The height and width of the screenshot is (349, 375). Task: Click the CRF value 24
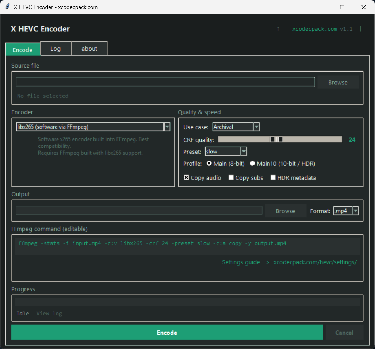352,140
